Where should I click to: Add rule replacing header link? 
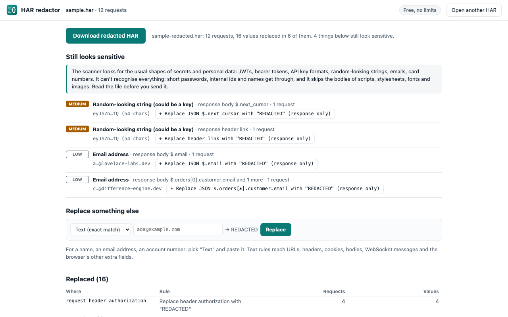tap(235, 139)
